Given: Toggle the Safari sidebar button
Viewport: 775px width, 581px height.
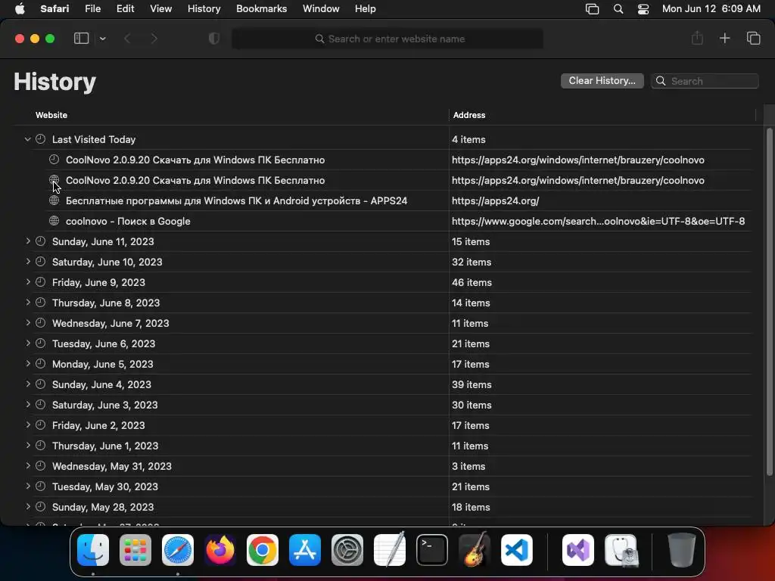Looking at the screenshot, I should (81, 39).
